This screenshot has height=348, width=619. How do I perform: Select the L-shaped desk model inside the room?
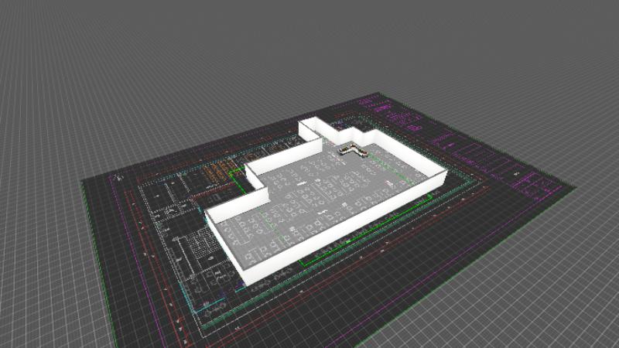click(x=353, y=149)
